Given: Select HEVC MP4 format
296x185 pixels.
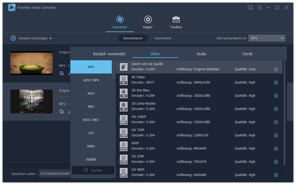Looking at the screenshot, I should tap(91, 80).
